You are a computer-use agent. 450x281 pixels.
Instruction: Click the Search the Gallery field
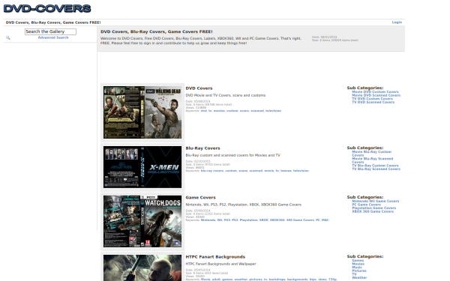coord(50,31)
